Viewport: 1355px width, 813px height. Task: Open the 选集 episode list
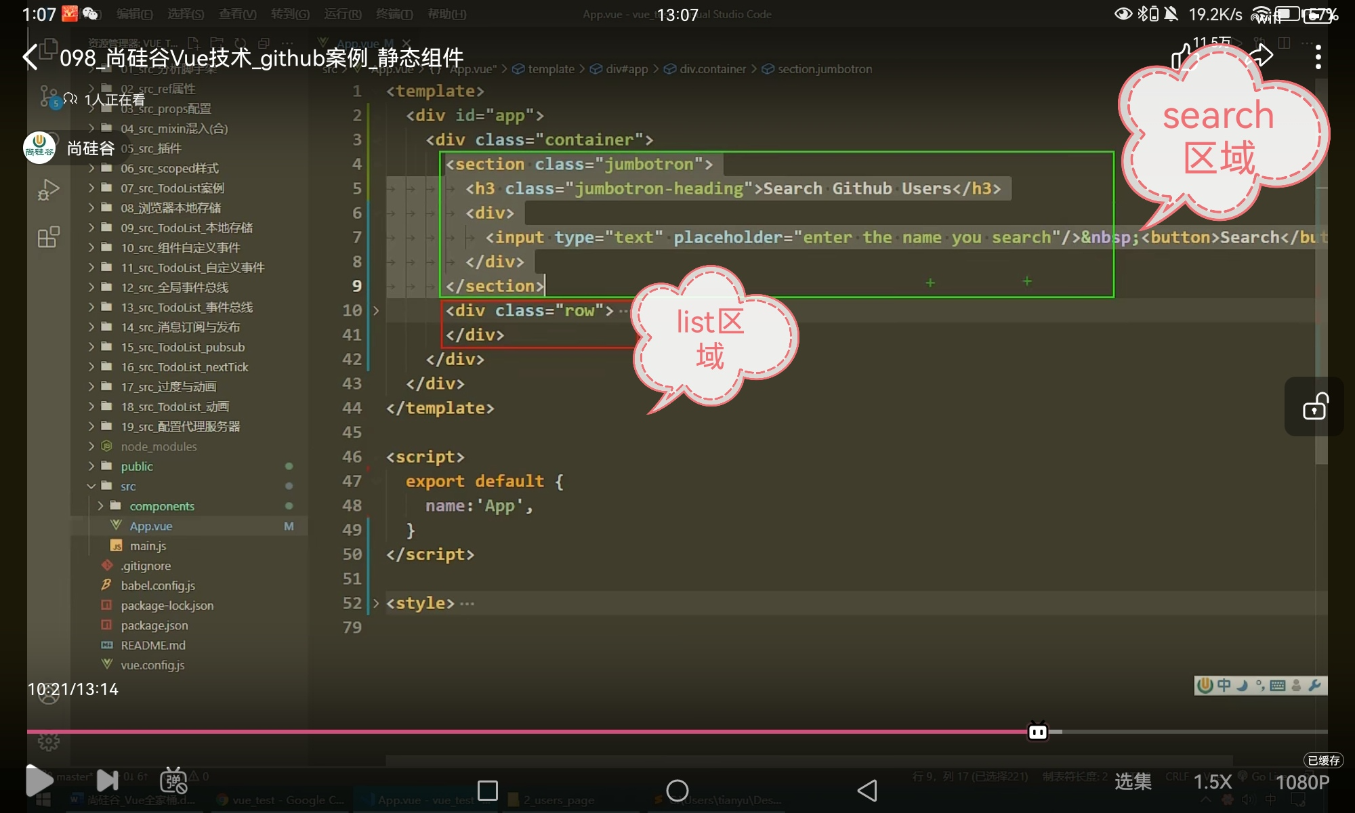click(1133, 782)
